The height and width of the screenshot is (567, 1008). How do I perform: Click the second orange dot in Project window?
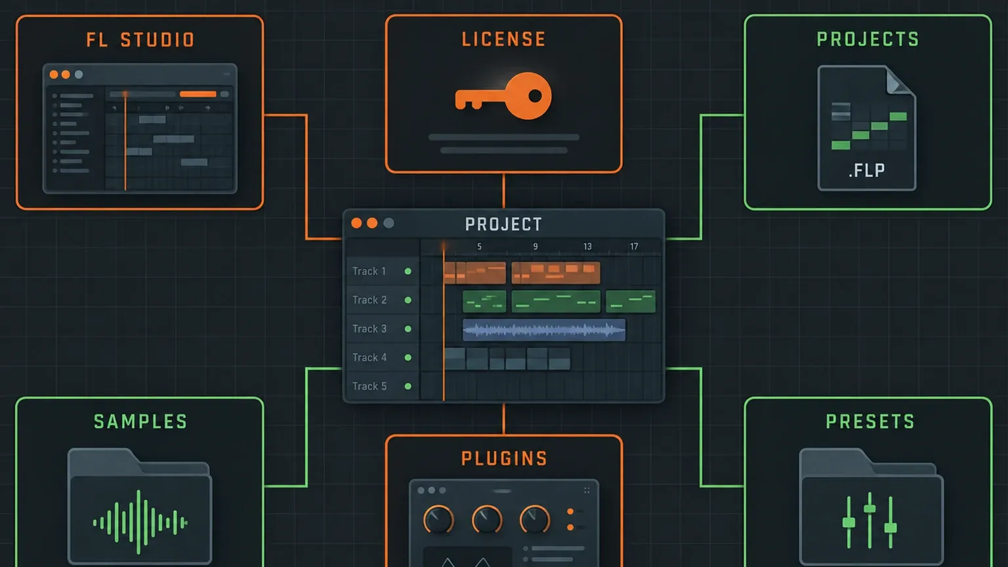point(372,223)
